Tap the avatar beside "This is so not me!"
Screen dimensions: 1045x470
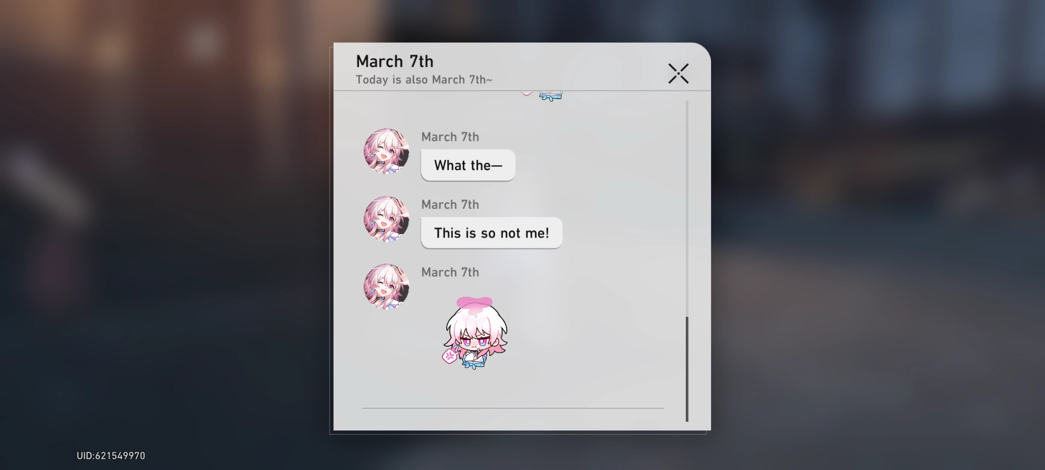(386, 219)
